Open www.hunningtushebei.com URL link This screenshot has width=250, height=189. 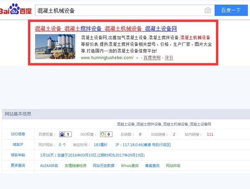(x=107, y=58)
